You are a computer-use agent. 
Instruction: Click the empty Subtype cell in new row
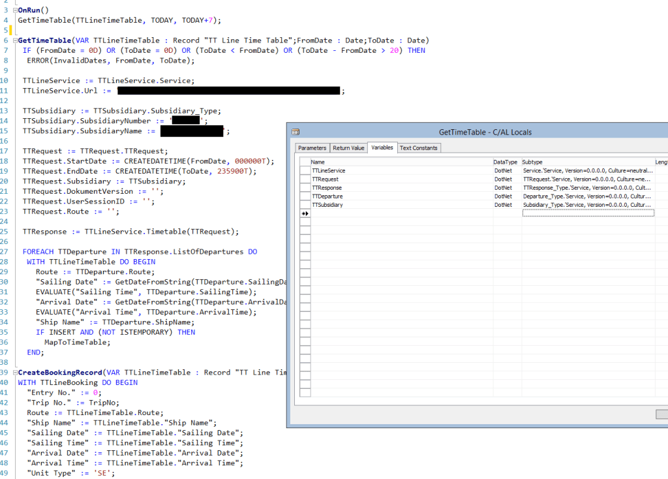point(587,213)
